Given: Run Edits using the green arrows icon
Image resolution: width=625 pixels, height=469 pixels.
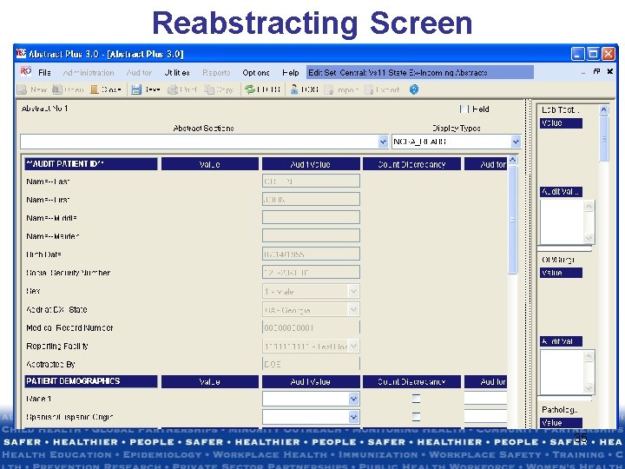Looking at the screenshot, I should tap(250, 89).
